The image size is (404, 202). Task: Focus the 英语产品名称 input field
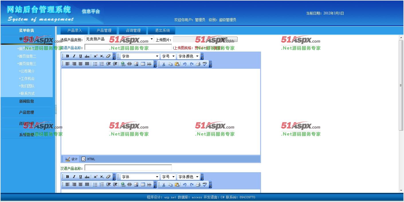(x=128, y=47)
